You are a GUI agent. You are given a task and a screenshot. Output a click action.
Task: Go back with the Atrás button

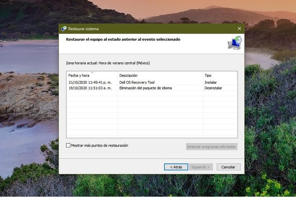(176, 167)
